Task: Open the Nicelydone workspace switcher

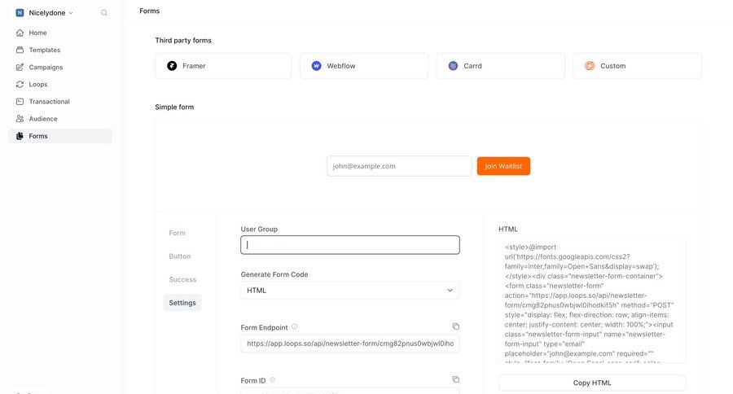Action: (x=45, y=13)
